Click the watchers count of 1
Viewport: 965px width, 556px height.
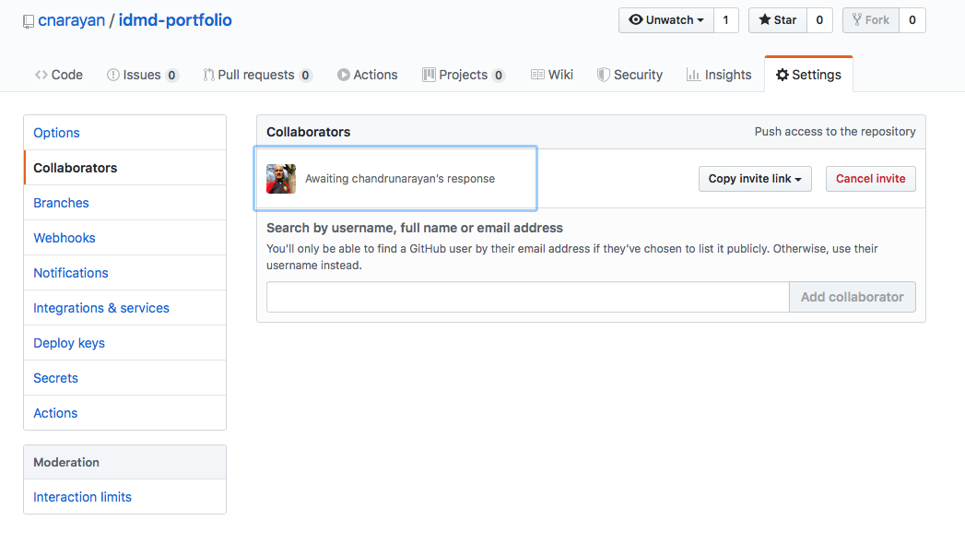pyautogui.click(x=726, y=20)
